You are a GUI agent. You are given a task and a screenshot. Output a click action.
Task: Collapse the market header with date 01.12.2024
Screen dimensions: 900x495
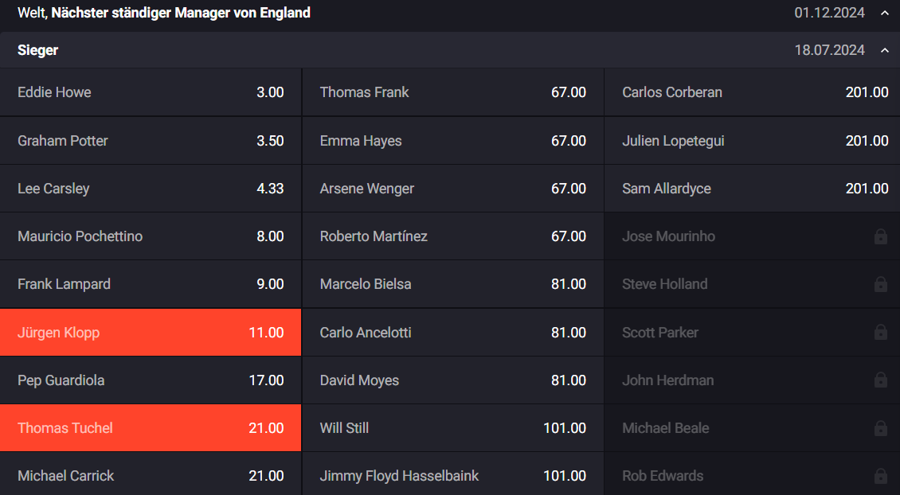pyautogui.click(x=885, y=13)
